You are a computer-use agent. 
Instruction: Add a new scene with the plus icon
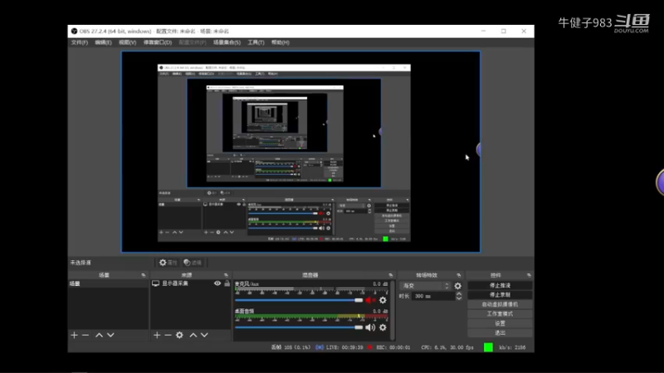[x=74, y=335]
